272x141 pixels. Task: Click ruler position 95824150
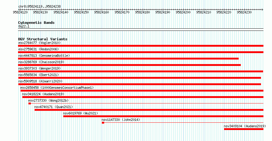81,12
